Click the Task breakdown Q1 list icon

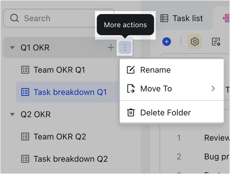(x=25, y=92)
